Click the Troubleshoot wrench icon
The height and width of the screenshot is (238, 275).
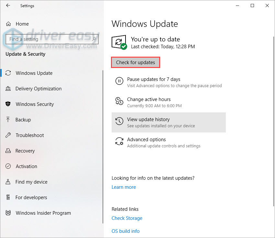pyautogui.click(x=8, y=135)
